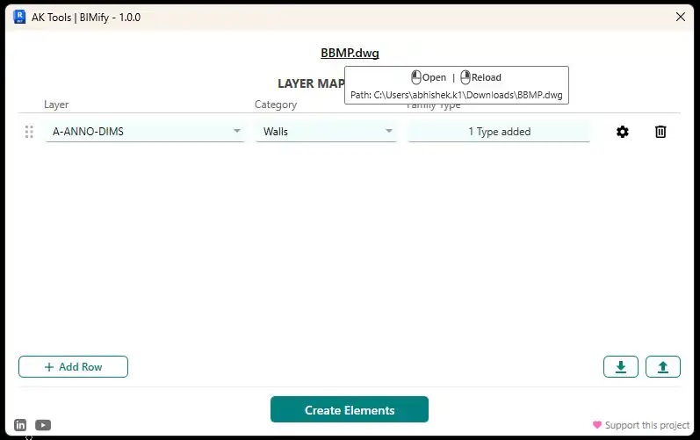The height and width of the screenshot is (440, 700).
Task: Click the mouse icon beside Open in the tooltip
Action: point(416,77)
